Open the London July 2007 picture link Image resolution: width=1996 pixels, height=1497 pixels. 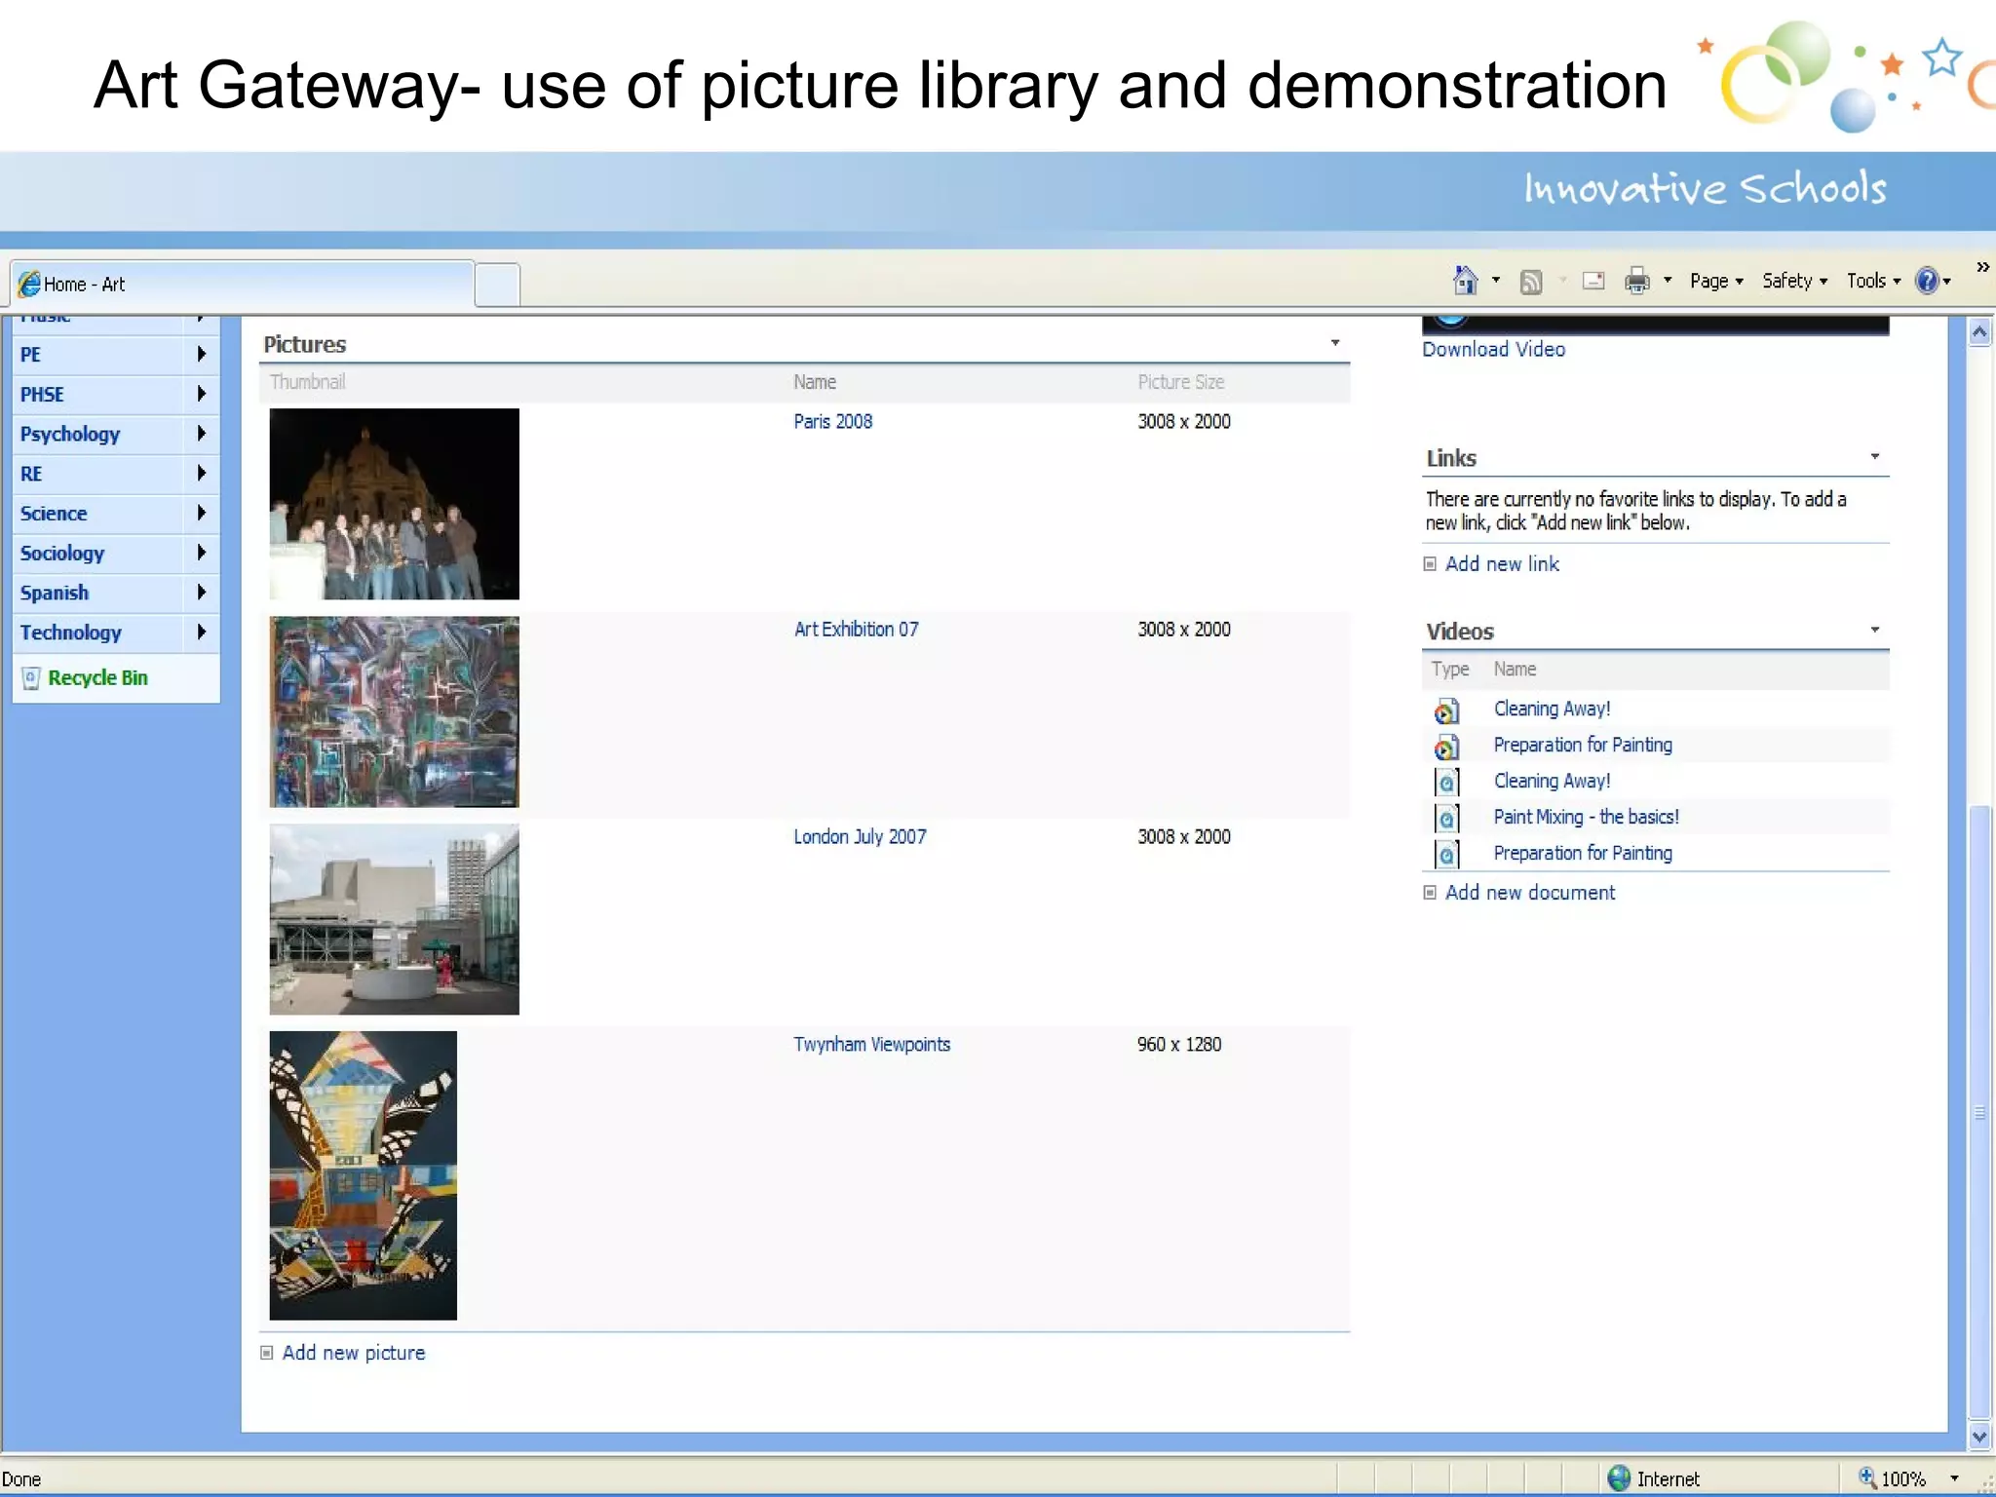point(860,837)
